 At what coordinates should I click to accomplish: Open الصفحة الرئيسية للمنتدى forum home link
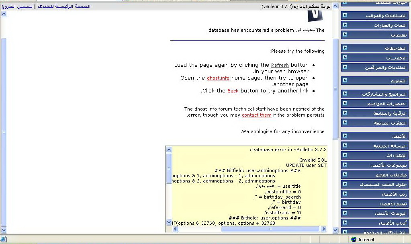[64, 7]
